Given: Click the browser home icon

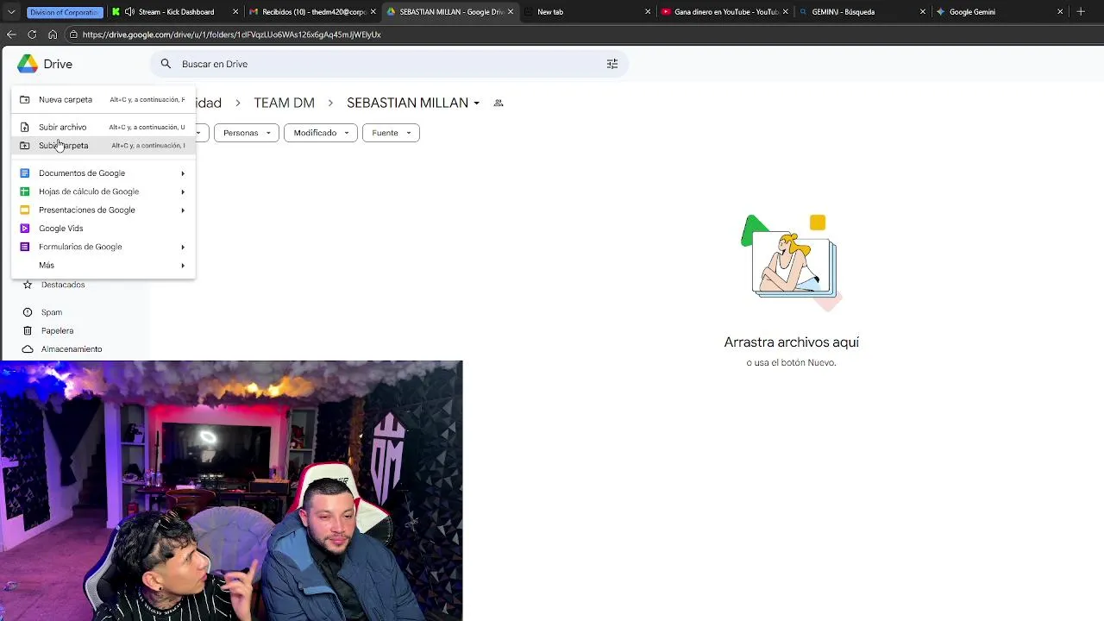Looking at the screenshot, I should click(53, 34).
